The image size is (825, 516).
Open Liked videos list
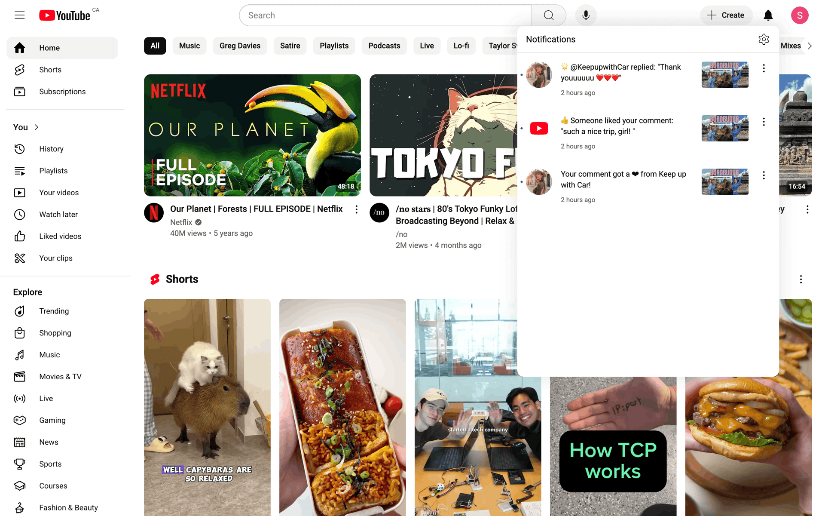pos(62,236)
